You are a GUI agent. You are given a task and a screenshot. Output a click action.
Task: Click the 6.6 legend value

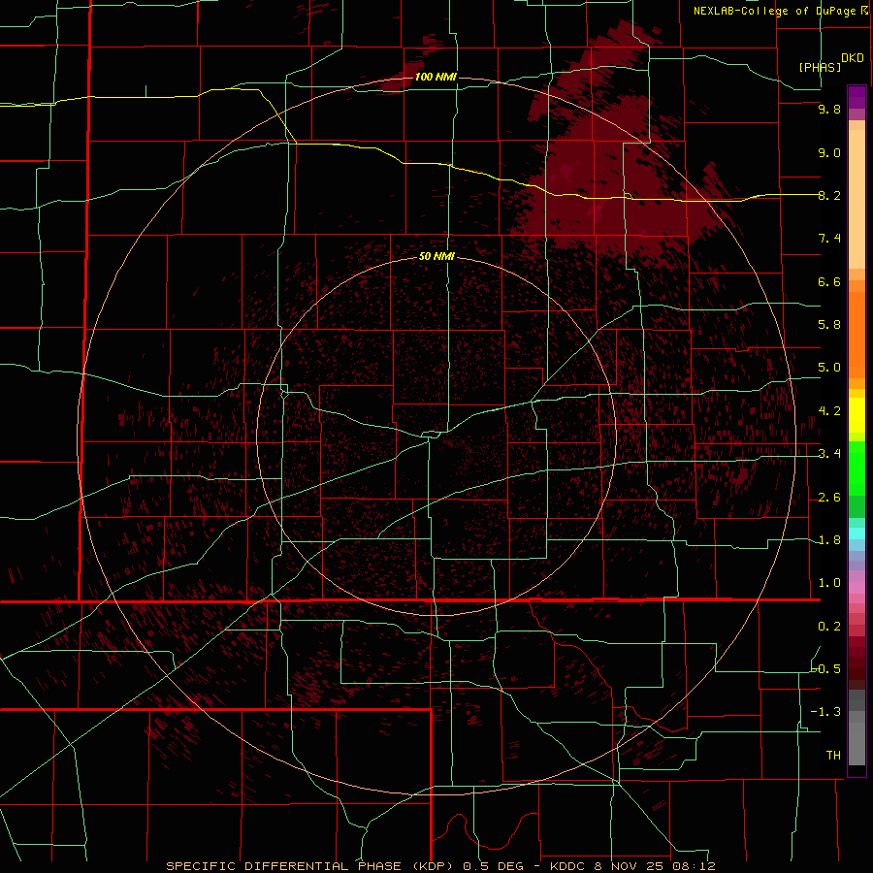tap(829, 281)
